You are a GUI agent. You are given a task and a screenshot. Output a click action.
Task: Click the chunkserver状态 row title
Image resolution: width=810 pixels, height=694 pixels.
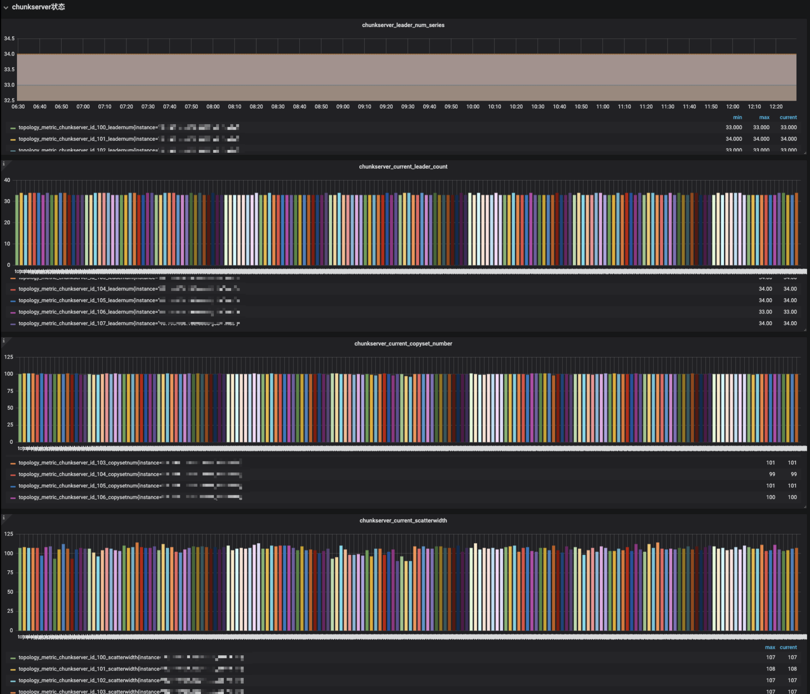click(x=38, y=7)
